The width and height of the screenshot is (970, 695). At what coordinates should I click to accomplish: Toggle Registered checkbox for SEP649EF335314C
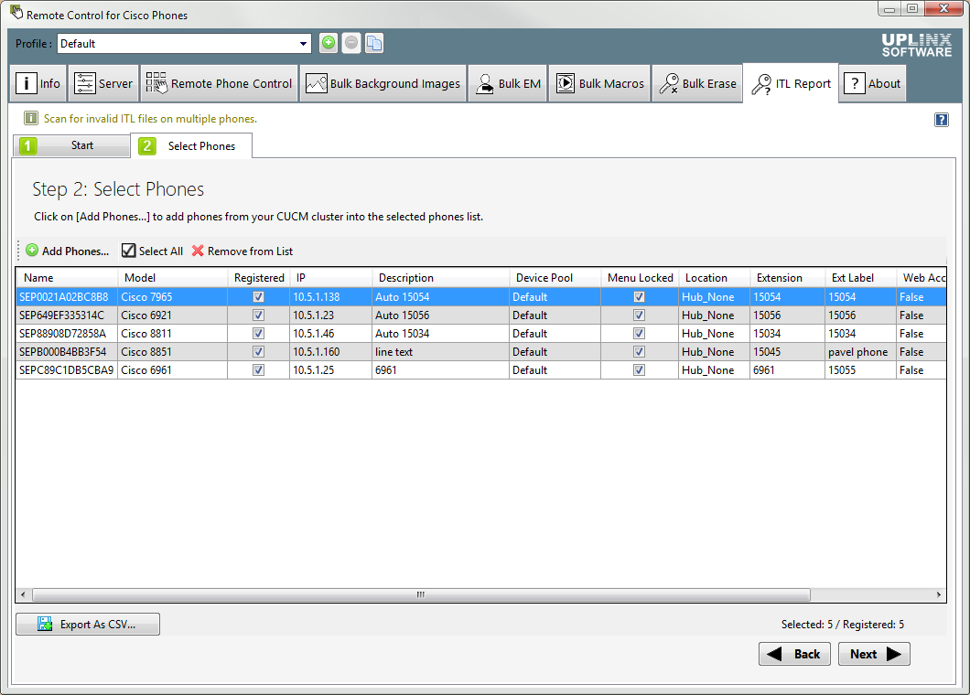coord(259,315)
